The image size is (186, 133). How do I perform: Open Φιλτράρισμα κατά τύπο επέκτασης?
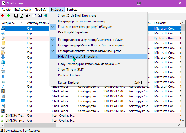point(98,21)
